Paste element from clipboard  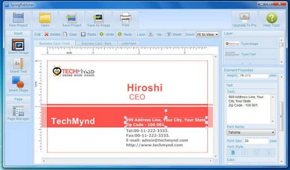[x=88, y=34]
